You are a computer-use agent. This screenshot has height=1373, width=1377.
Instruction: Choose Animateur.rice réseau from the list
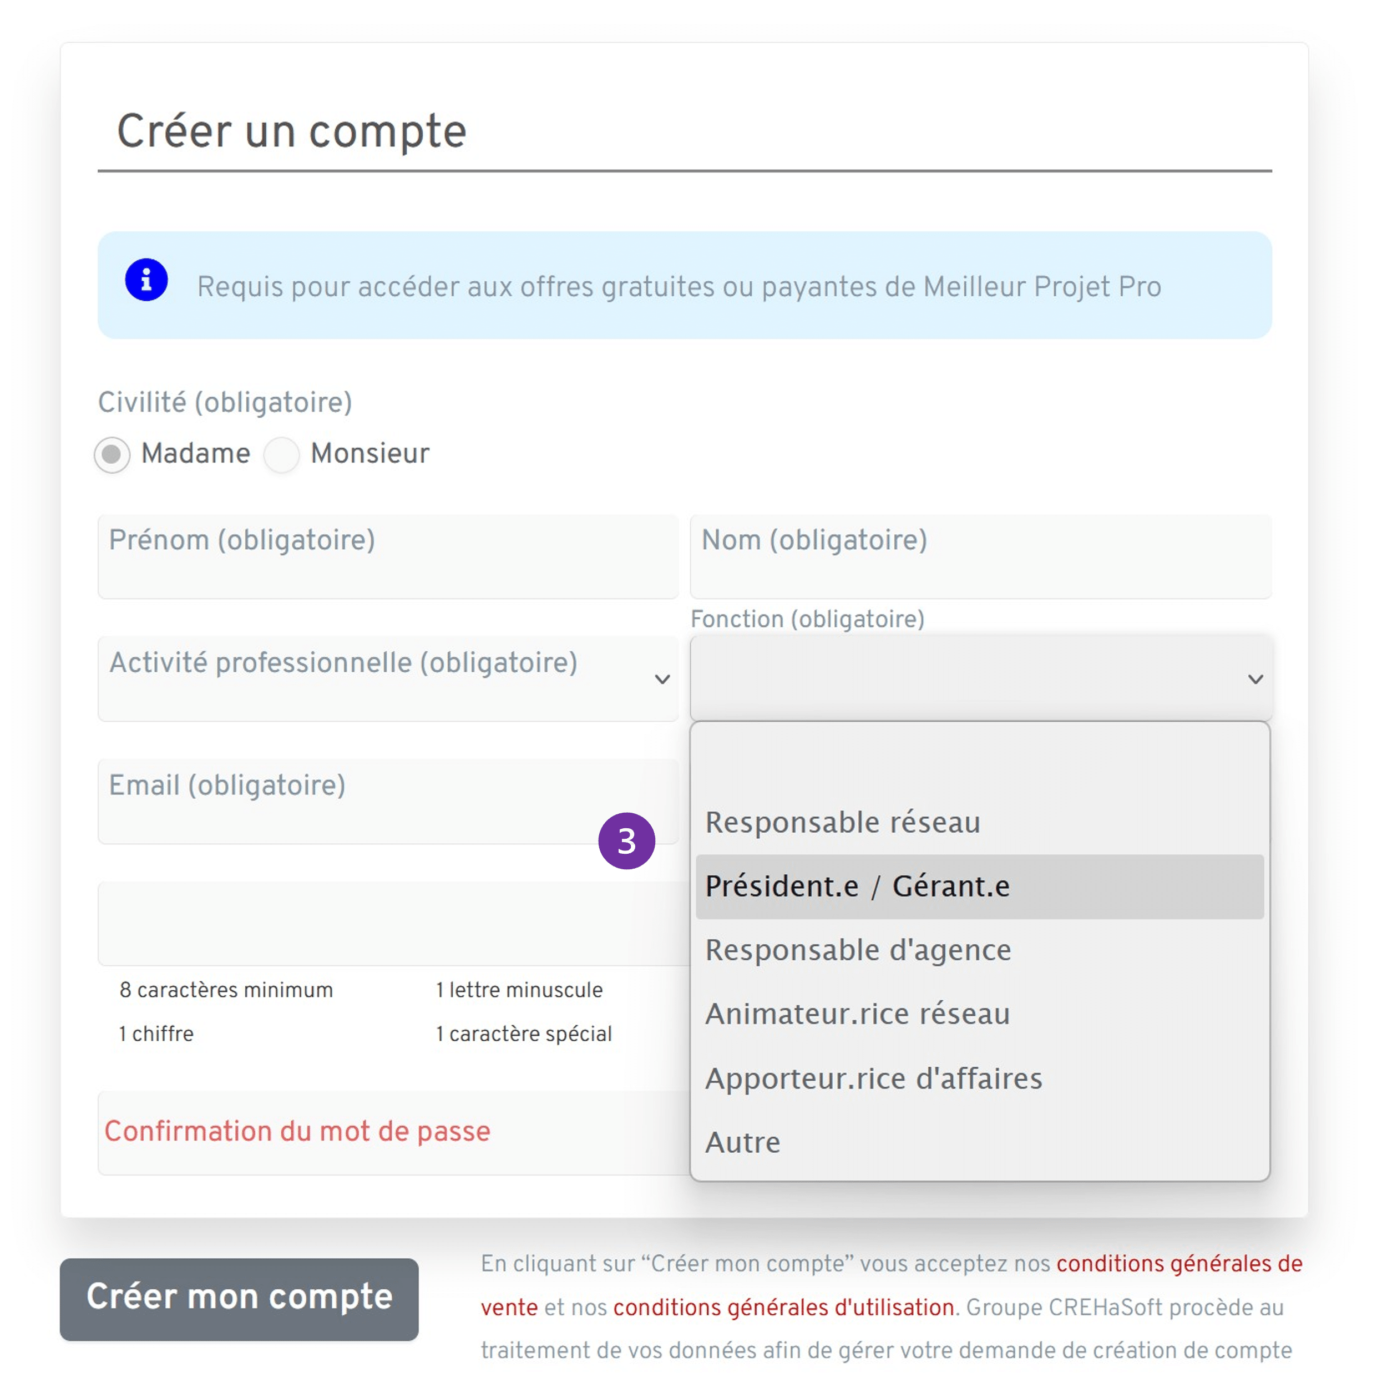coord(857,1014)
